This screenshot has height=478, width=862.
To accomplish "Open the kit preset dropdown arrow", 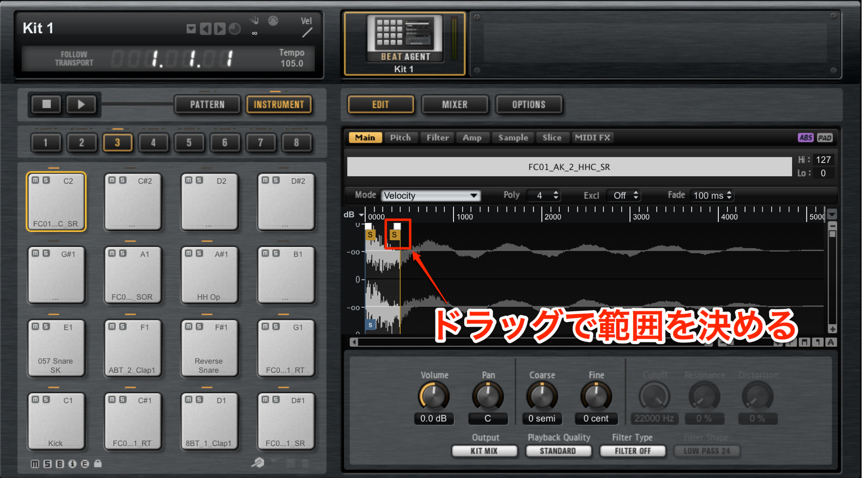I will (x=191, y=29).
